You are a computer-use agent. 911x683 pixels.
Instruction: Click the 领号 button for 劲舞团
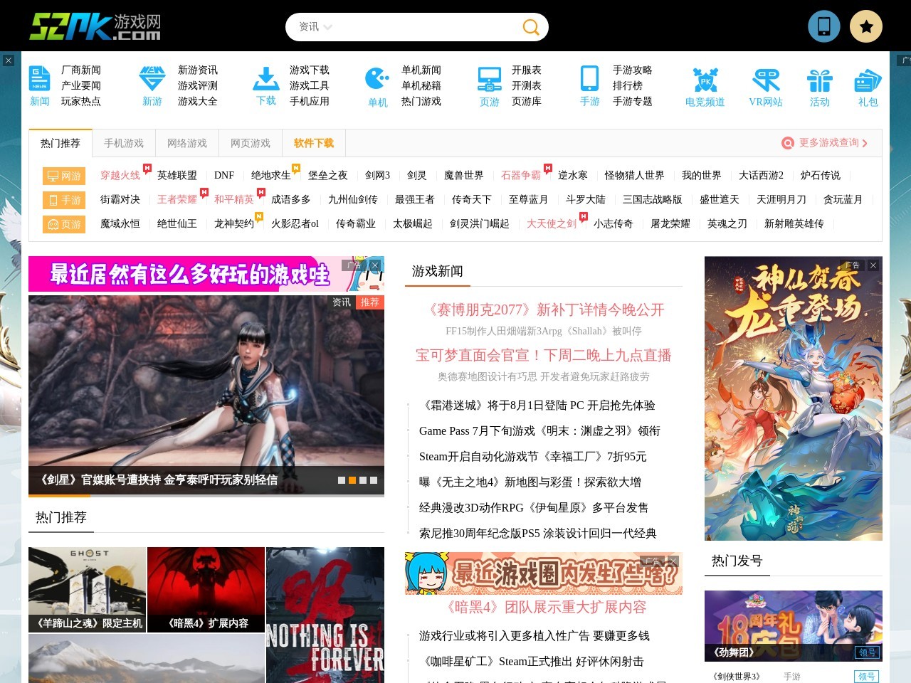pos(867,652)
